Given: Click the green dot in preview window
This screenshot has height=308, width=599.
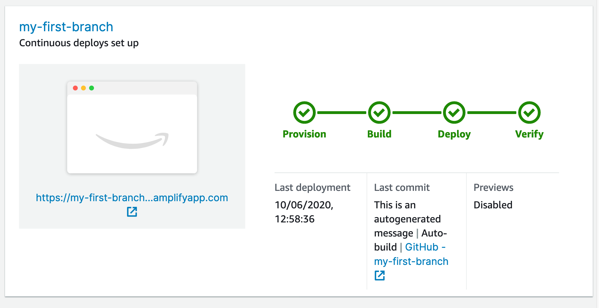Looking at the screenshot, I should pyautogui.click(x=91, y=88).
